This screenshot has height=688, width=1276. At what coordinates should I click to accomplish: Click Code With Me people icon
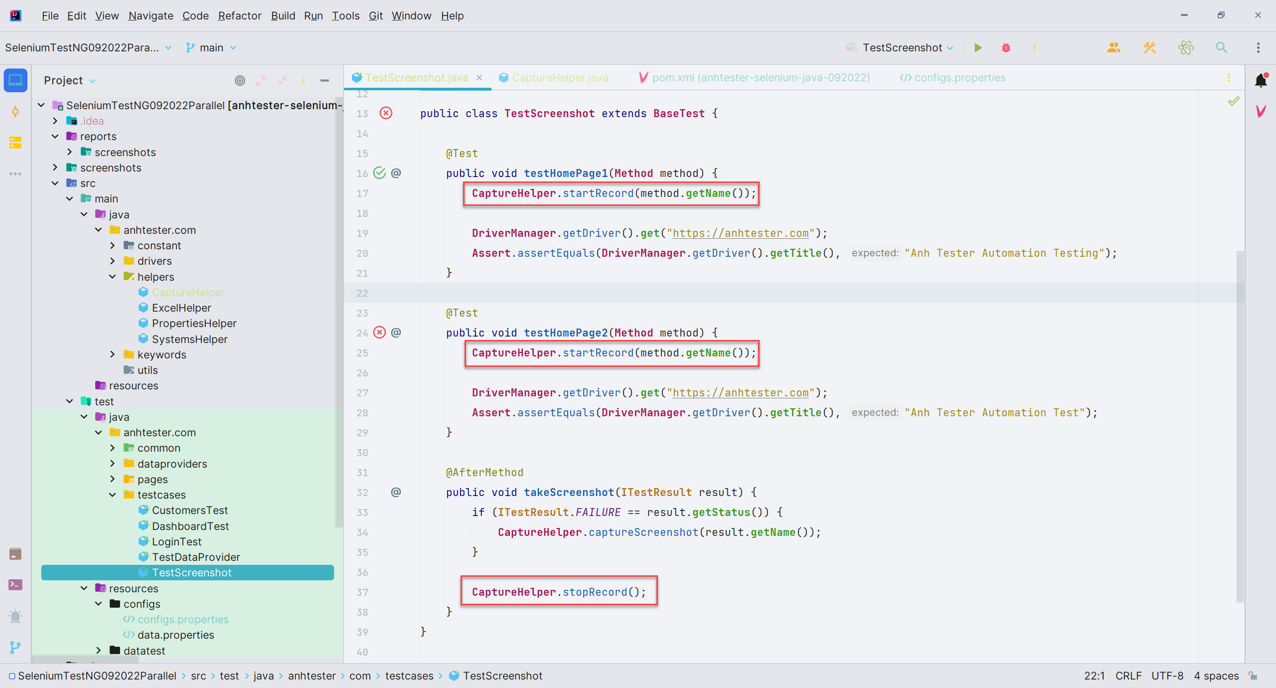click(x=1114, y=48)
